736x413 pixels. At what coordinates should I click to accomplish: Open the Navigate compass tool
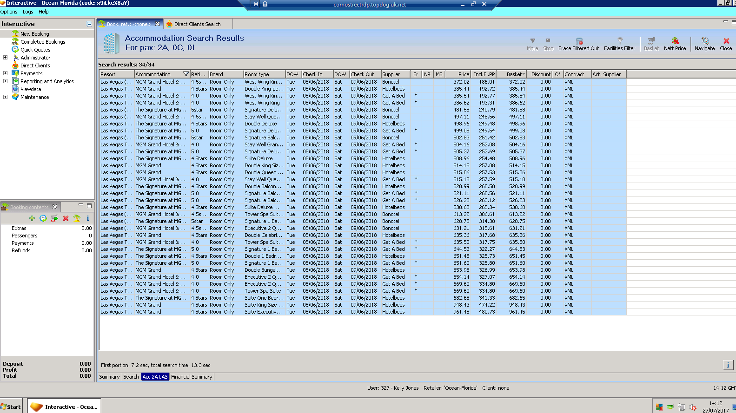[705, 44]
